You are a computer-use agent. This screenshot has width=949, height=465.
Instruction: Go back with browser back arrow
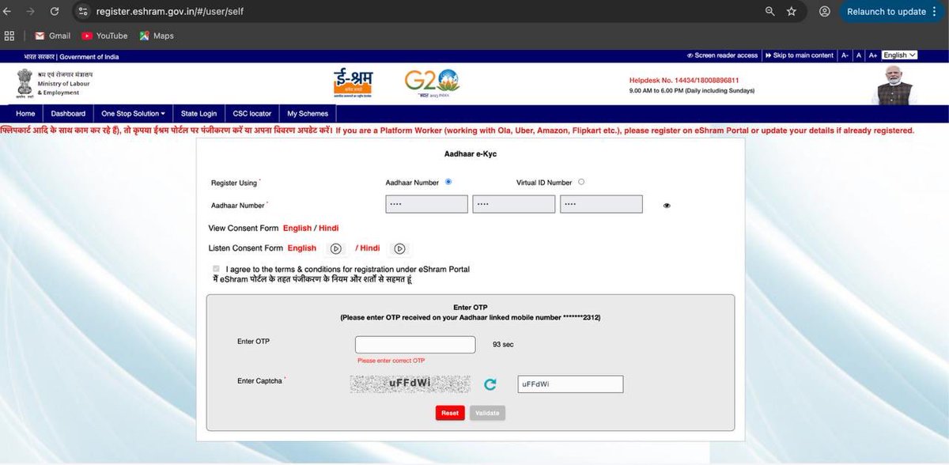pos(8,12)
